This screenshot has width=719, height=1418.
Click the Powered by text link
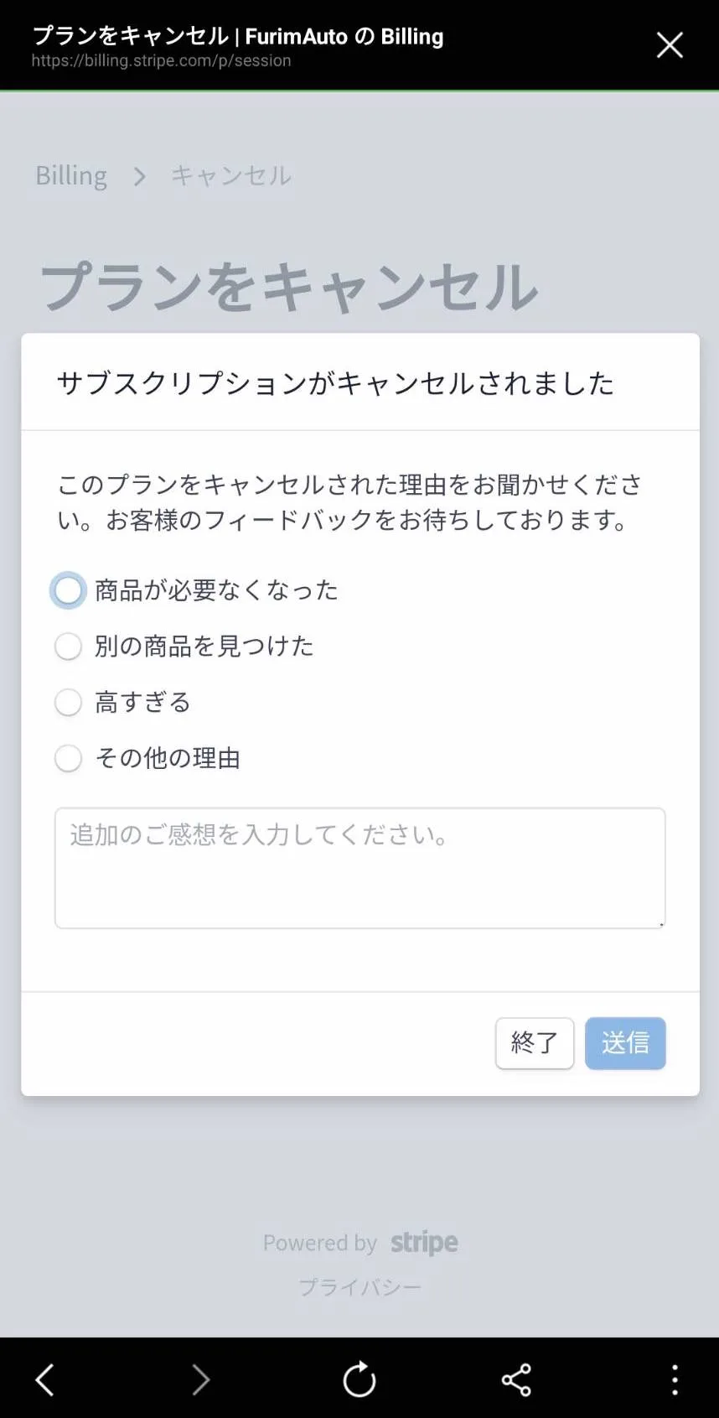320,1243
